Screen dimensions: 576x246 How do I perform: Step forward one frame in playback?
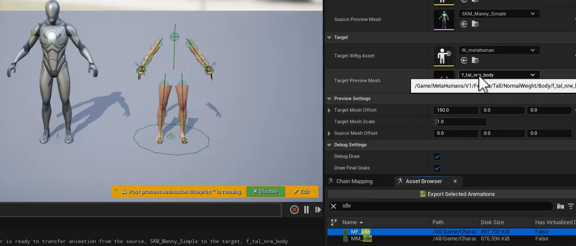click(318, 210)
